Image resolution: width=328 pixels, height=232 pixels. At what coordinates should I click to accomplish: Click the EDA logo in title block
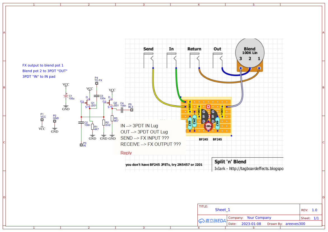212,221
